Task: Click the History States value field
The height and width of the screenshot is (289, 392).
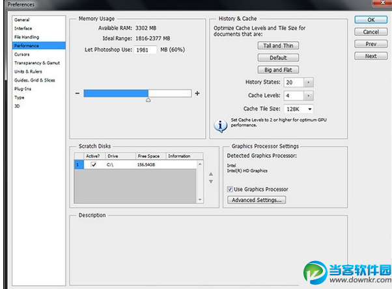Action: tap(294, 82)
